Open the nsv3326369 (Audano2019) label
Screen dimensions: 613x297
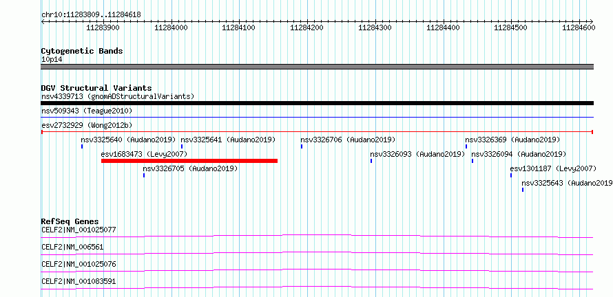512,140
